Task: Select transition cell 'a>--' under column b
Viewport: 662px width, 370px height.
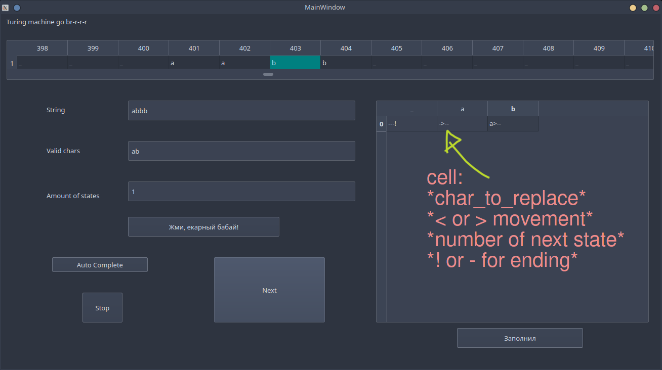Action: [x=513, y=124]
